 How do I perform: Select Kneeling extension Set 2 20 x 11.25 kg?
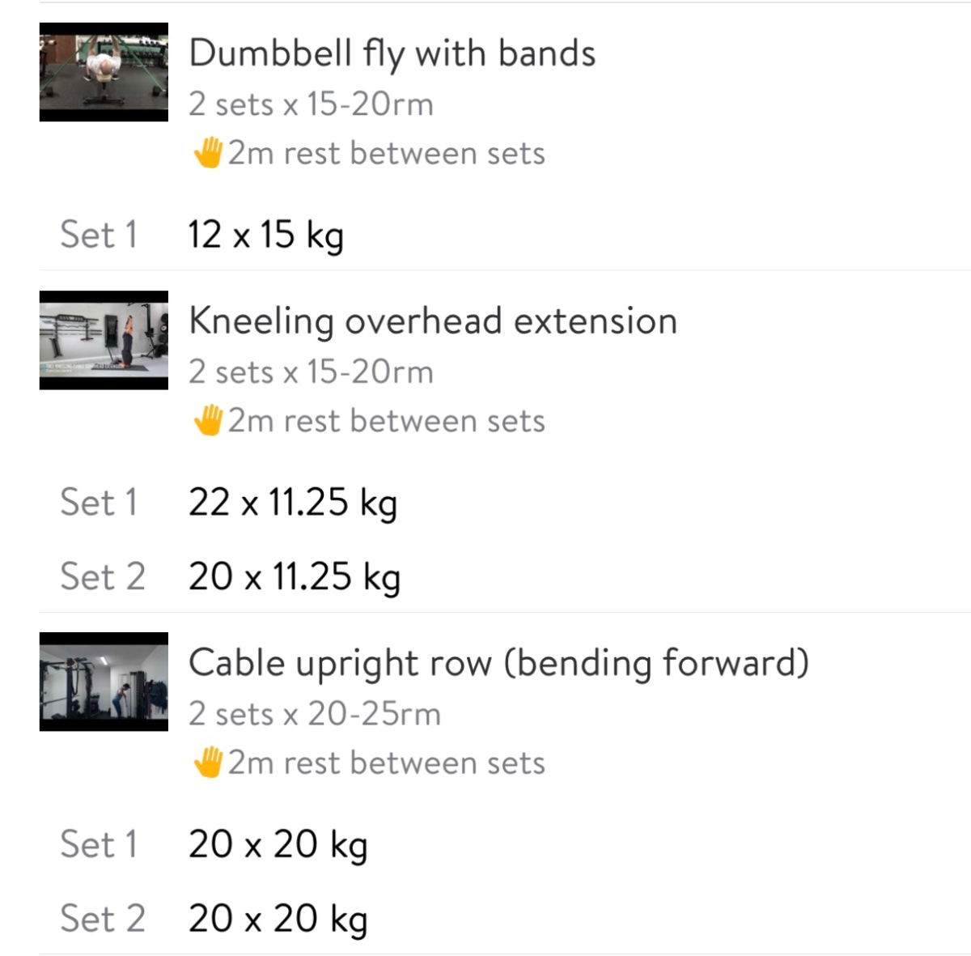294,577
